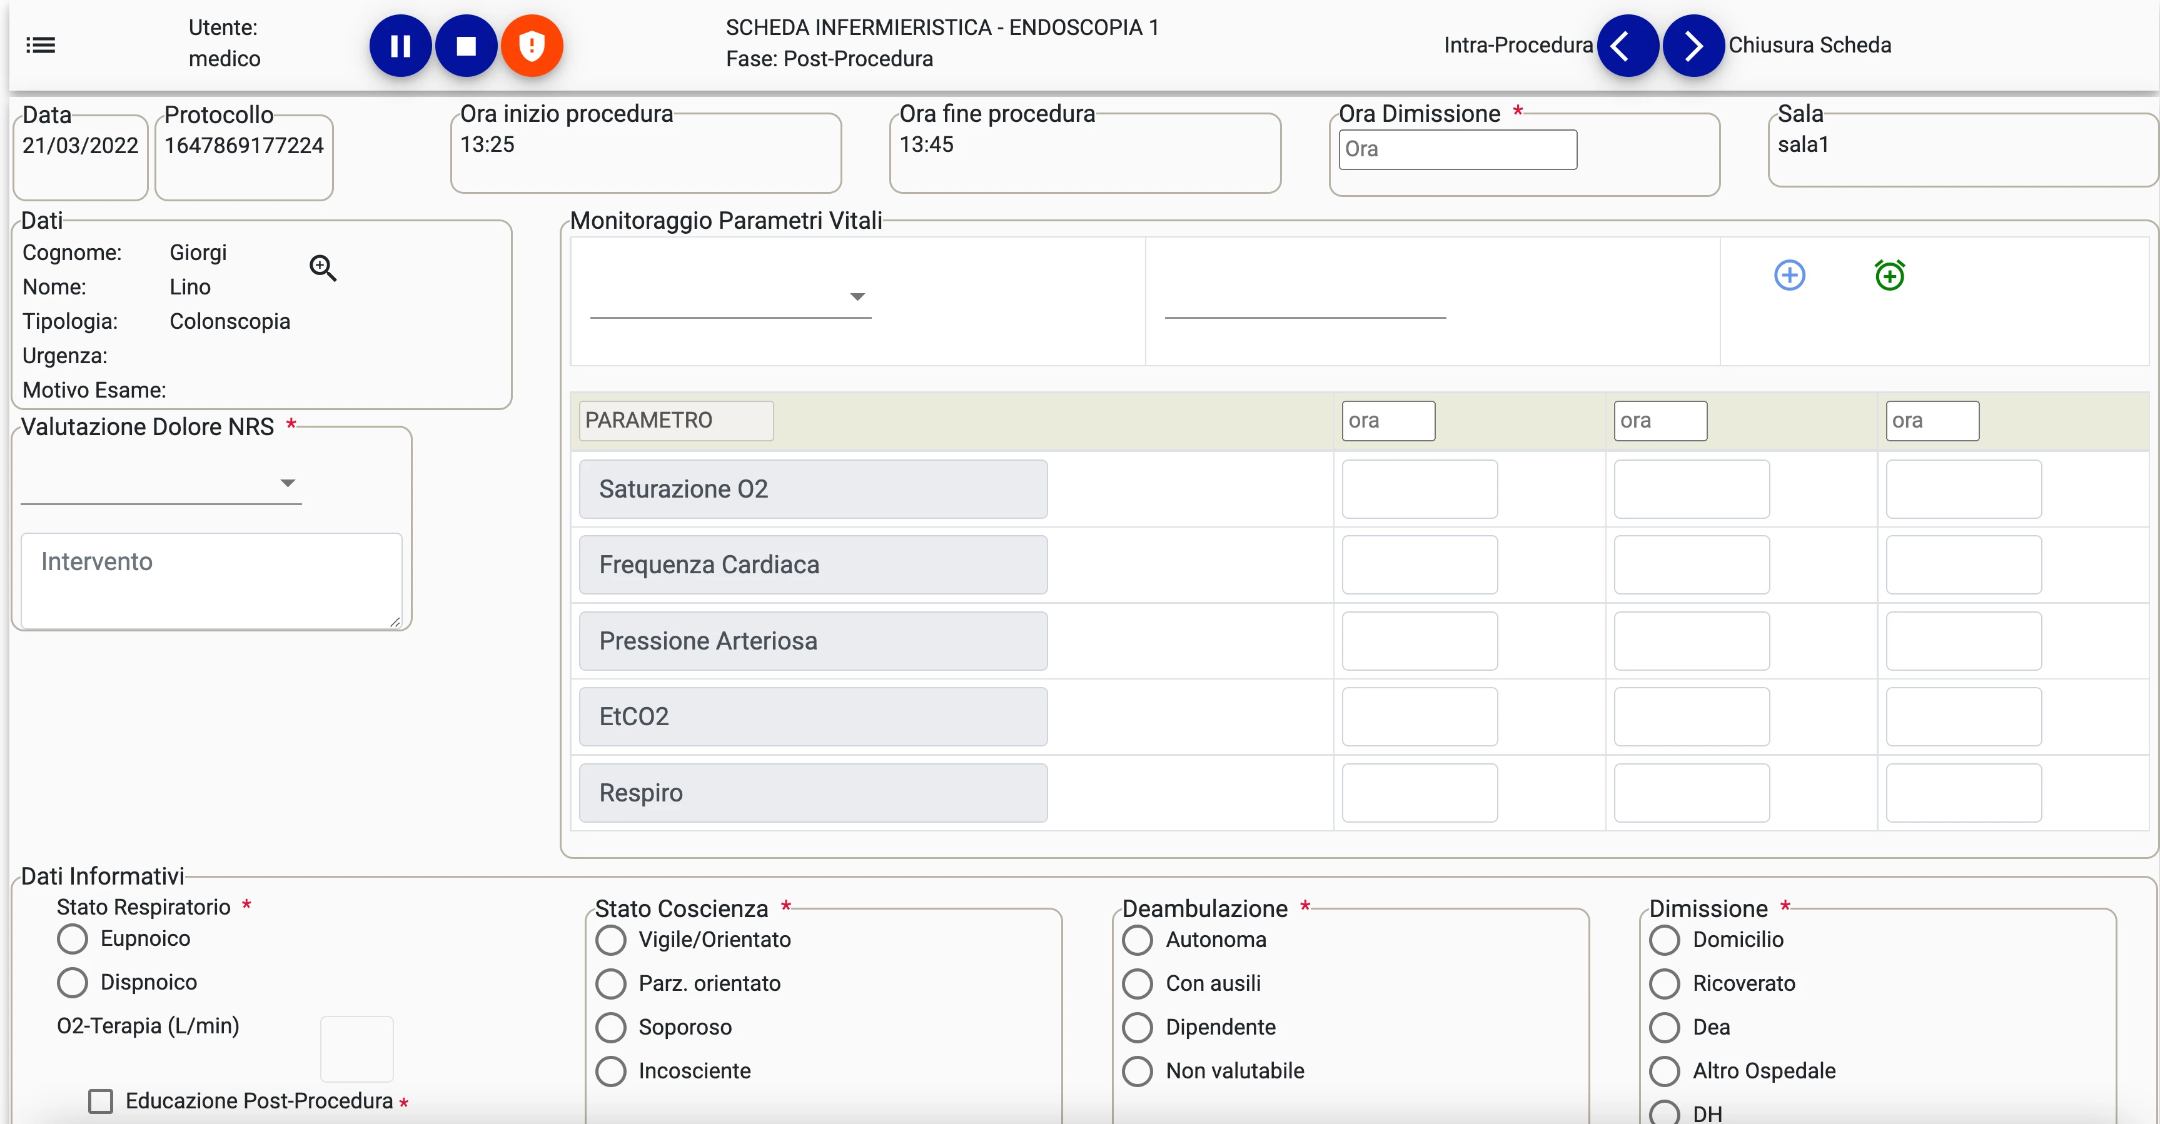This screenshot has height=1124, width=2160.
Task: Expand the vital parameters selection dropdown
Action: pyautogui.click(x=730, y=297)
